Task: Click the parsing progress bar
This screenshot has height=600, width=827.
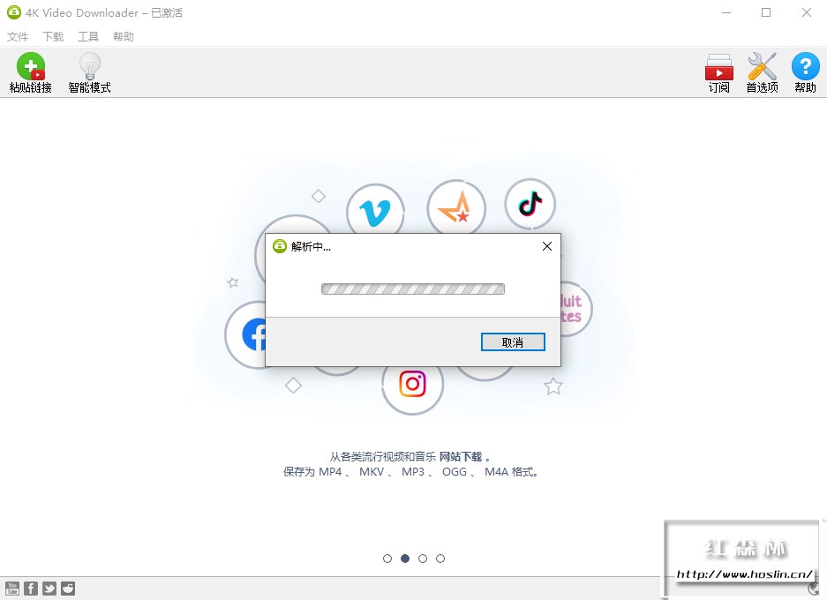Action: pyautogui.click(x=413, y=289)
